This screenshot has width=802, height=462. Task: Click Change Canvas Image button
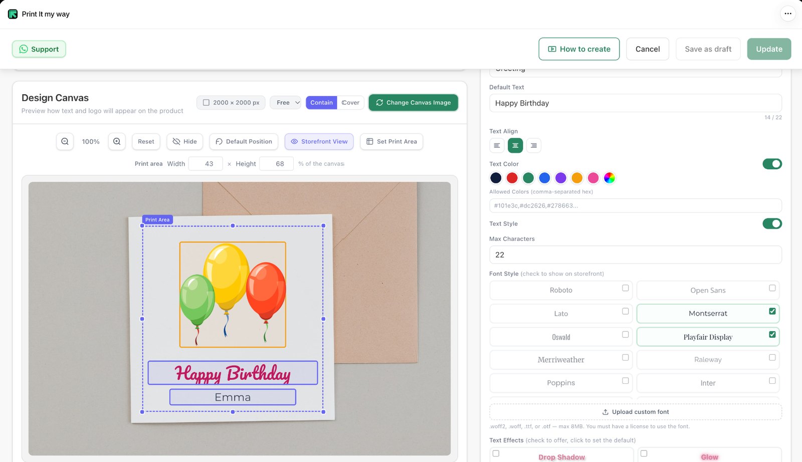[414, 103]
